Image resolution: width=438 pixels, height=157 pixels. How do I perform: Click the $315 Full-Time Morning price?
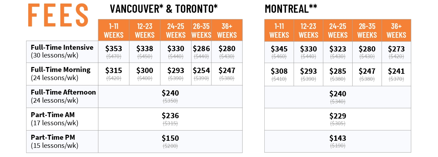click(x=113, y=71)
